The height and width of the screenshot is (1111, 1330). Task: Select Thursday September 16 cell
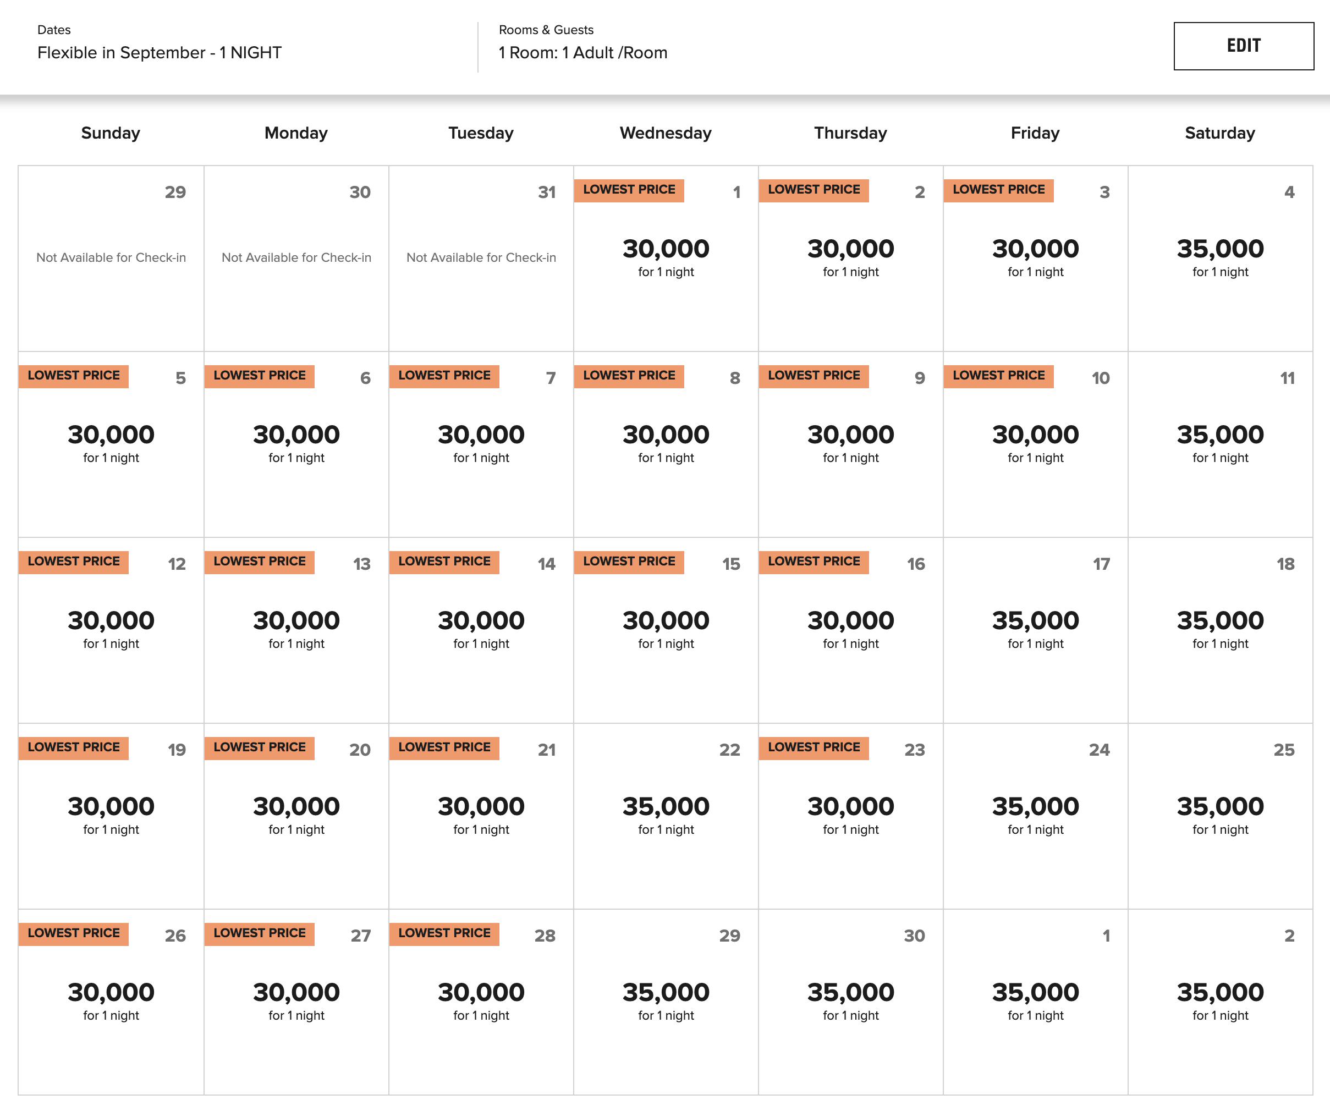coord(850,630)
